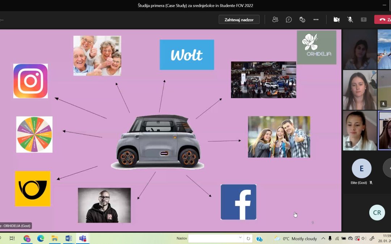This screenshot has height=244, width=391.
Task: Click the car show exhibition photo
Action: (264, 80)
